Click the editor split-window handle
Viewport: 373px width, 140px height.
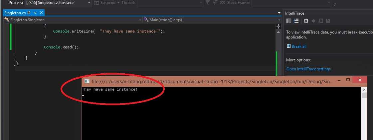pos(278,26)
